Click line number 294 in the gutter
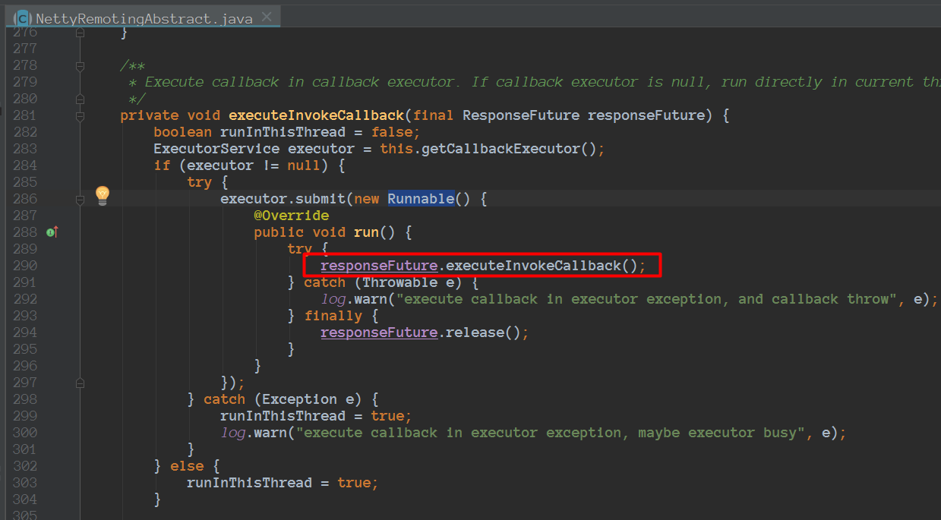 (x=25, y=332)
